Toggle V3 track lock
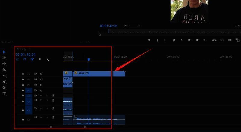The height and width of the screenshot is (132, 241). point(23,79)
